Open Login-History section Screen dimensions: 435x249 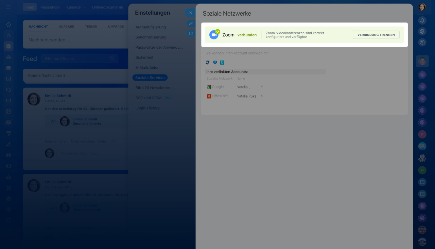click(x=147, y=108)
